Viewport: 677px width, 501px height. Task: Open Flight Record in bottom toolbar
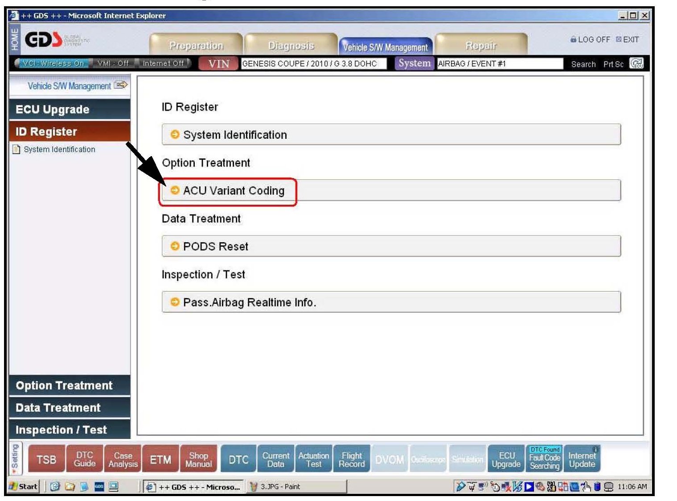351,459
